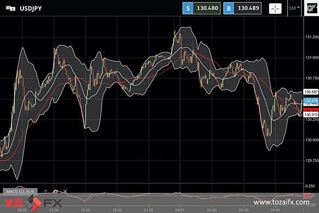The image size is (319, 213).
Task: Move MACD indicator panel up with arrow
Action: point(46,191)
